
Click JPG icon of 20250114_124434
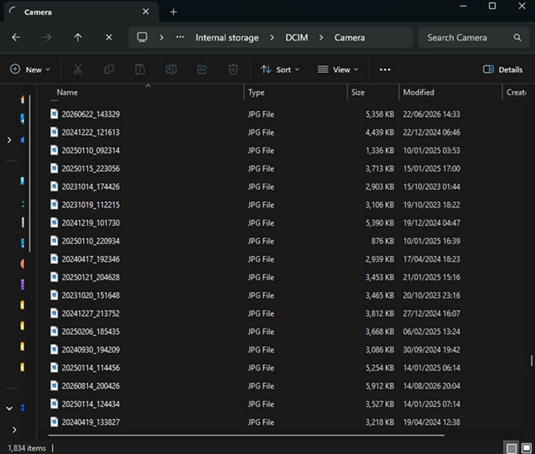[x=54, y=403]
